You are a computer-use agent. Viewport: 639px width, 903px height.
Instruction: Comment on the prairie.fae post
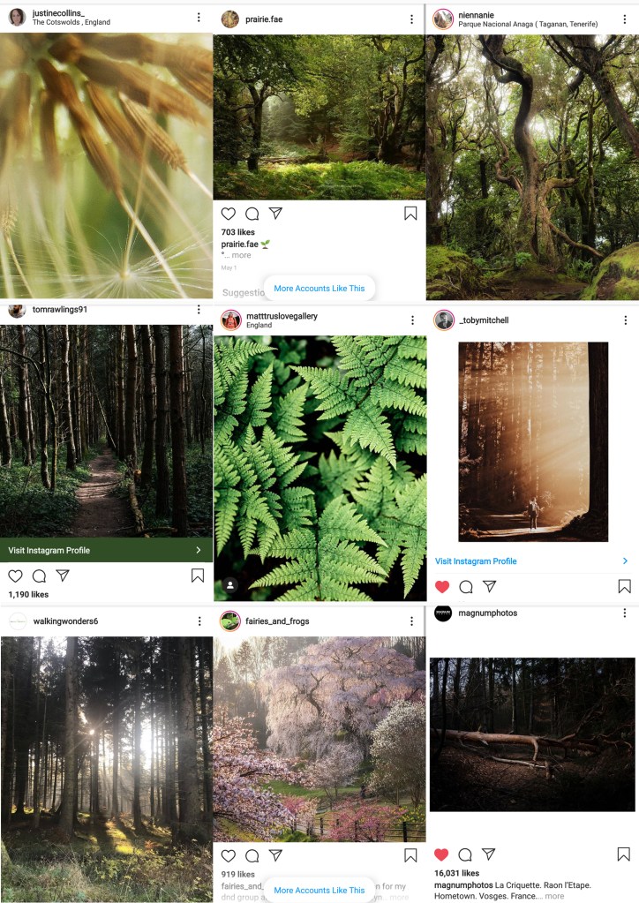(252, 214)
